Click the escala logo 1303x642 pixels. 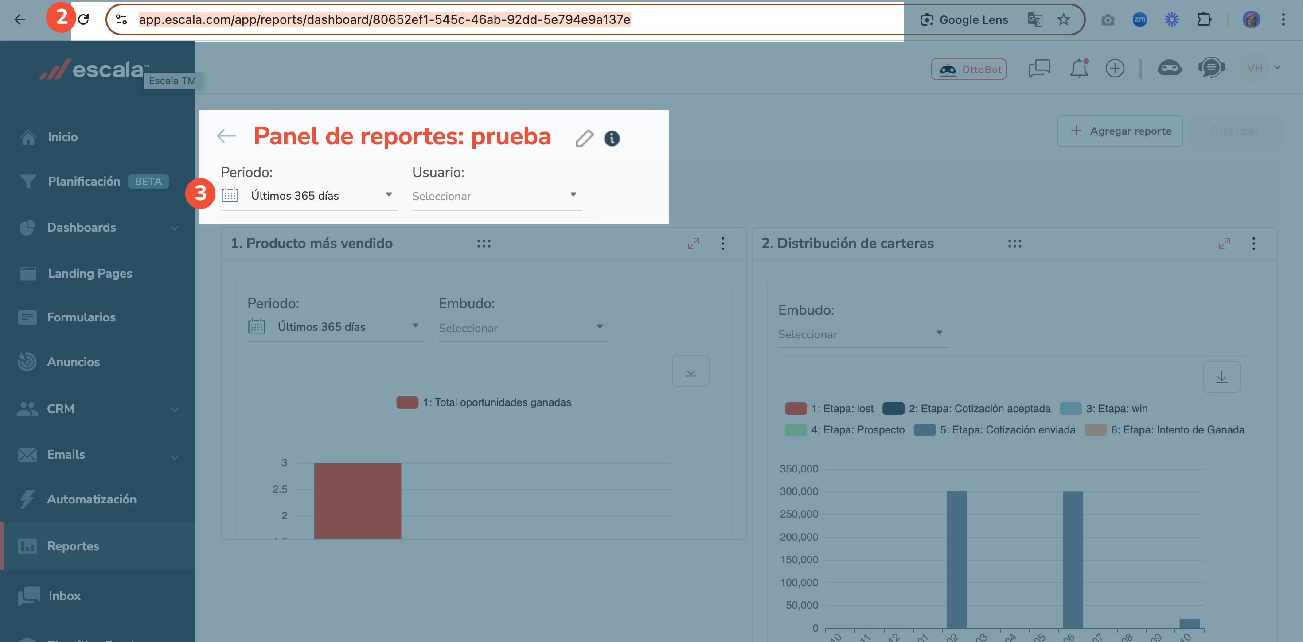[x=94, y=69]
